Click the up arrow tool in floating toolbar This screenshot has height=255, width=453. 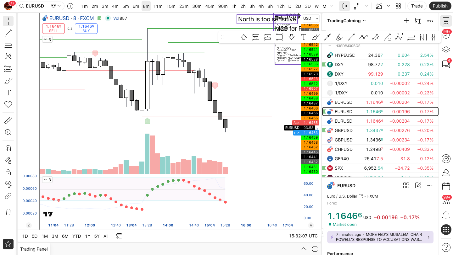tap(244, 37)
